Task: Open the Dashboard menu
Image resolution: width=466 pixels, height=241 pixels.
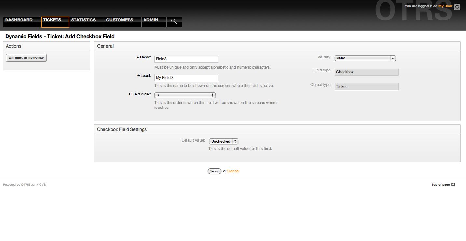Action: [19, 20]
